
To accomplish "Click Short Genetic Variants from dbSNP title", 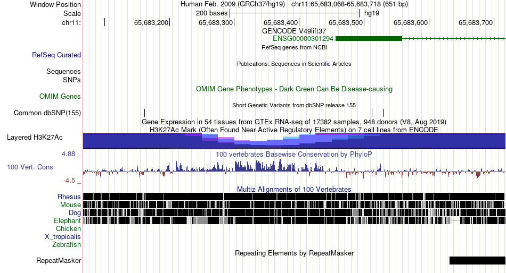I will [x=294, y=105].
